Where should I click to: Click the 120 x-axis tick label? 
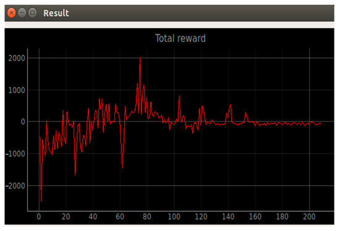click(x=202, y=216)
